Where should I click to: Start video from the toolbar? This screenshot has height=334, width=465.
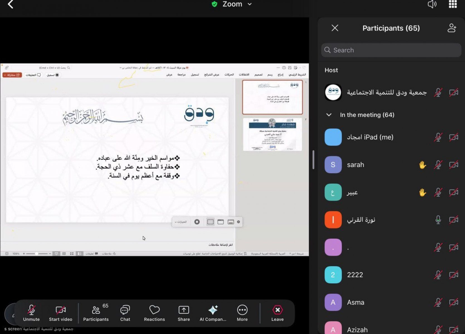click(60, 313)
